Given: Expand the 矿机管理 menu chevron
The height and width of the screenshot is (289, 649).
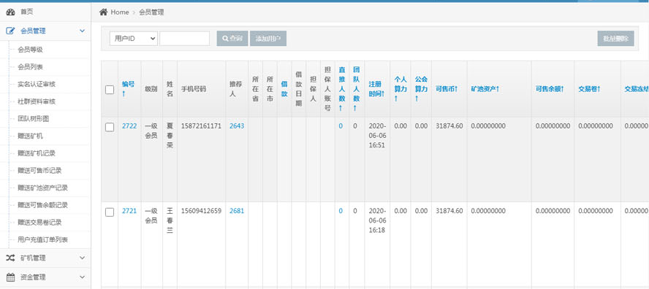Looking at the screenshot, I should 82,258.
